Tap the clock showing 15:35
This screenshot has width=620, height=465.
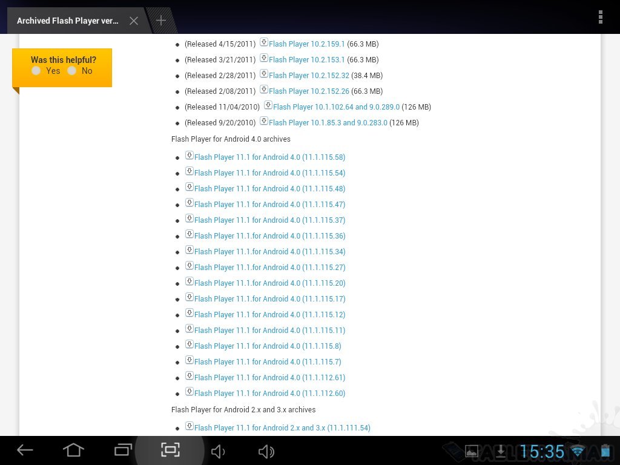click(542, 451)
